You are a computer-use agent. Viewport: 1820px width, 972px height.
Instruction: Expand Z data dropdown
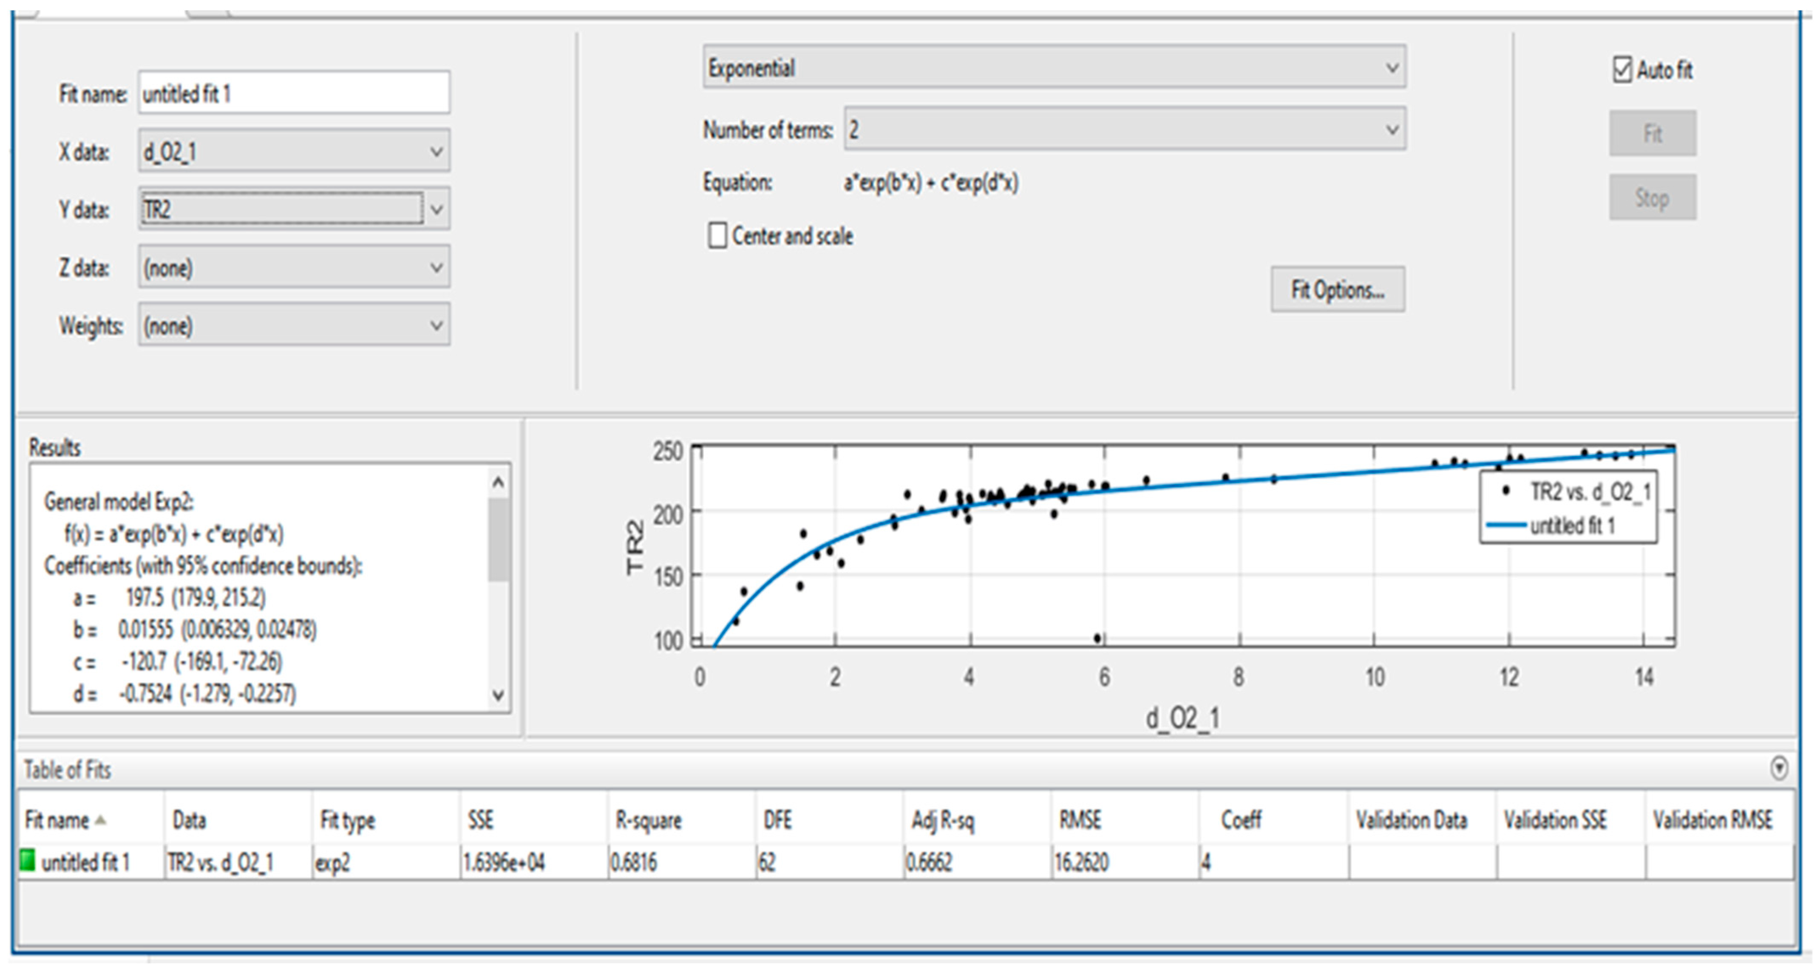pos(294,267)
